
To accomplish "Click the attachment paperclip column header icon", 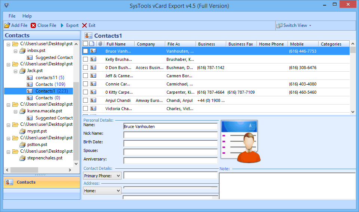I will tap(100, 44).
